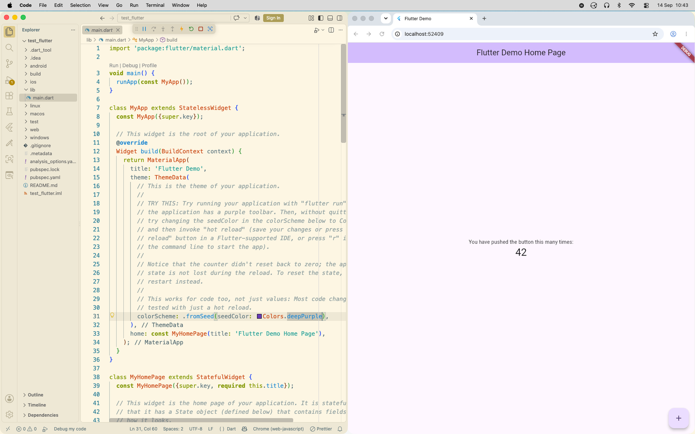The height and width of the screenshot is (434, 695).
Task: Open the Selection menu
Action: pyautogui.click(x=80, y=5)
